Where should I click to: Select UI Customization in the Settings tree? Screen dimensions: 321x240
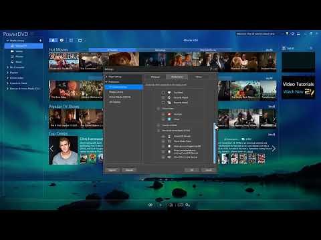(x=124, y=87)
